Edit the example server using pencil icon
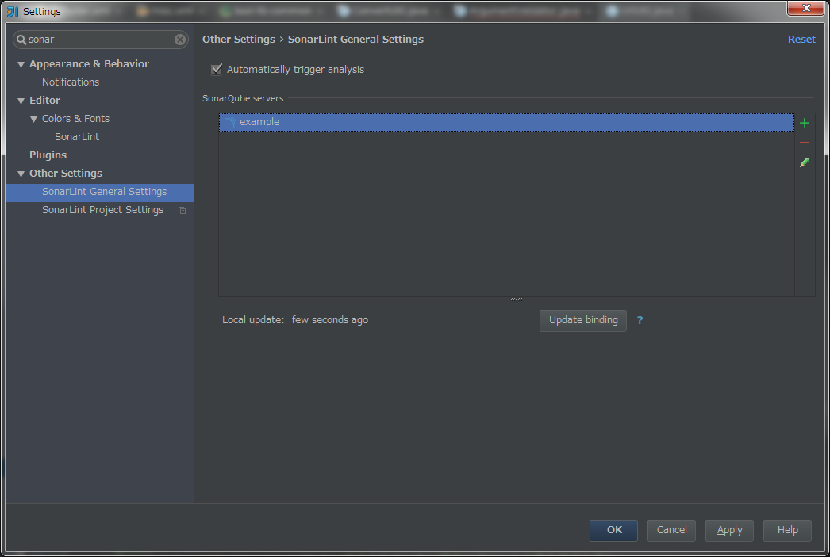The image size is (830, 557). (804, 162)
